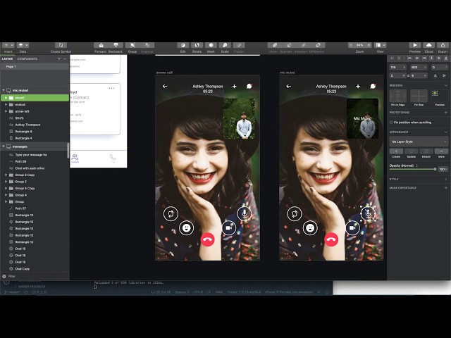Collapse the mic muted artboard
Viewport: 451px width, 338px height.
tap(4, 90)
